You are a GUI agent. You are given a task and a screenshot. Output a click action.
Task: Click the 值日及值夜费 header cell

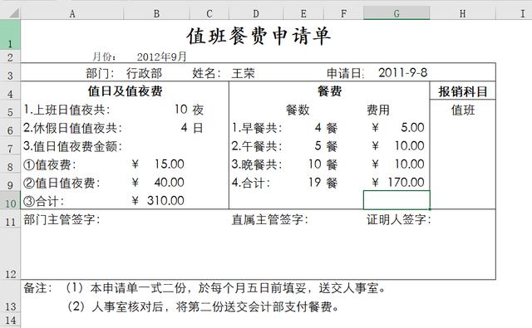(125, 91)
